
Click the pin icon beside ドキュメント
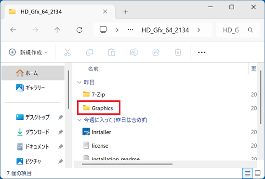(x=61, y=147)
